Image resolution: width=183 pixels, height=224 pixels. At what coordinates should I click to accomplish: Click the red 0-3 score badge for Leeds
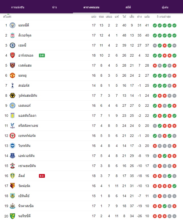(42, 176)
